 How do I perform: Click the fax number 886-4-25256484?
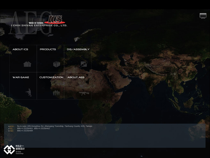point(25,131)
